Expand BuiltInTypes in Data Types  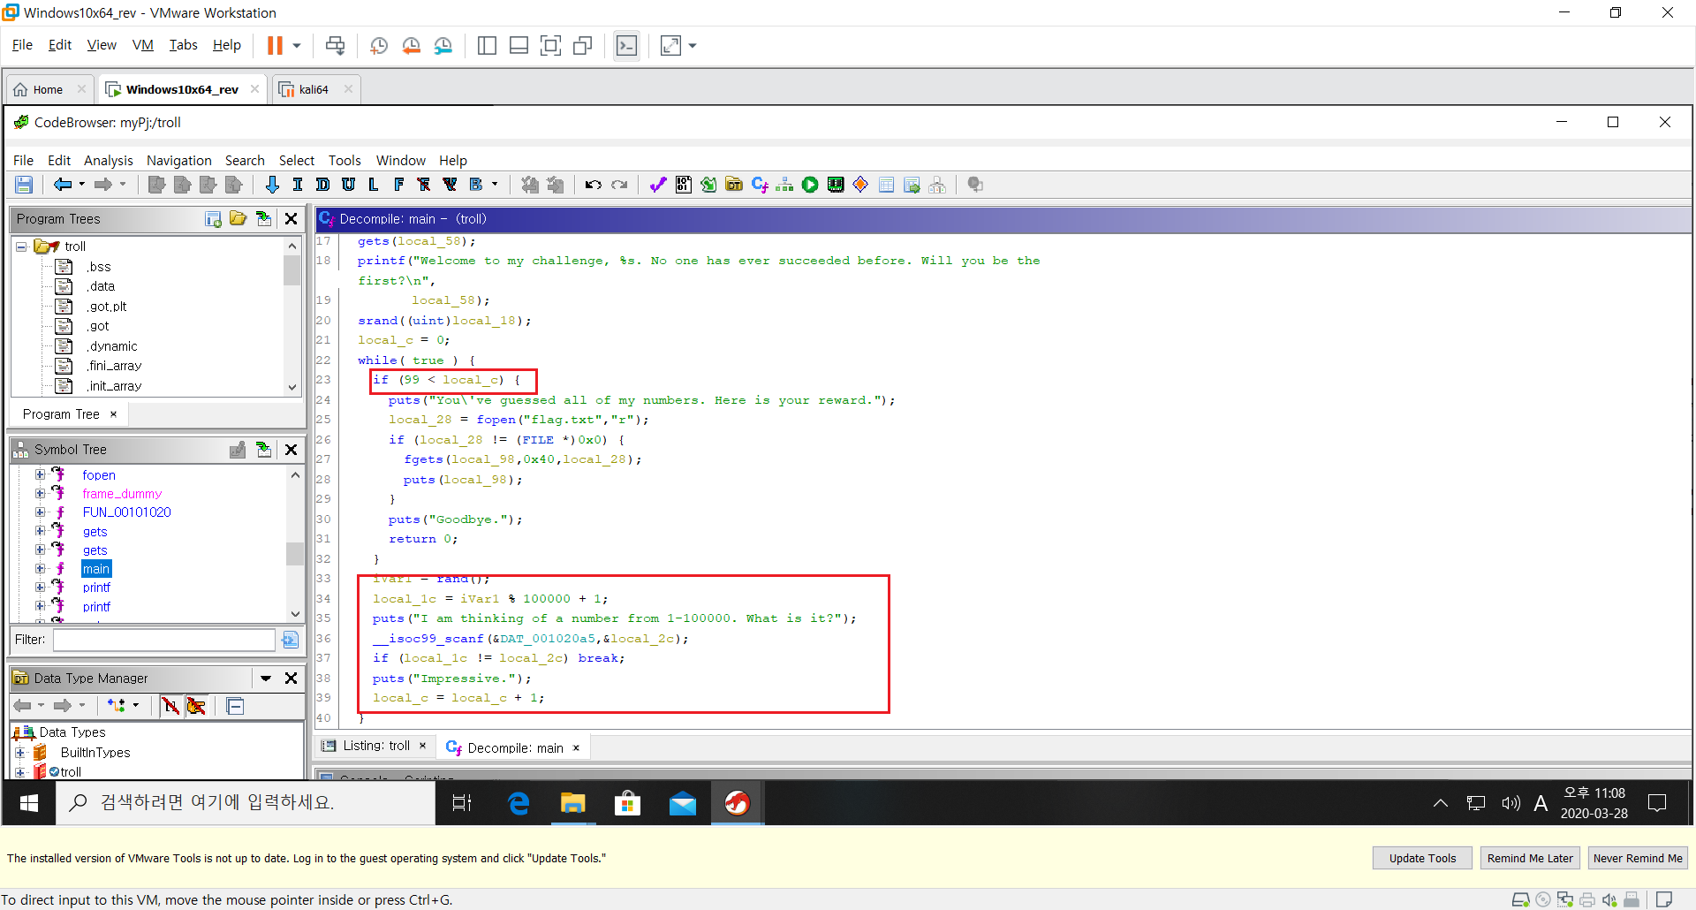point(20,753)
